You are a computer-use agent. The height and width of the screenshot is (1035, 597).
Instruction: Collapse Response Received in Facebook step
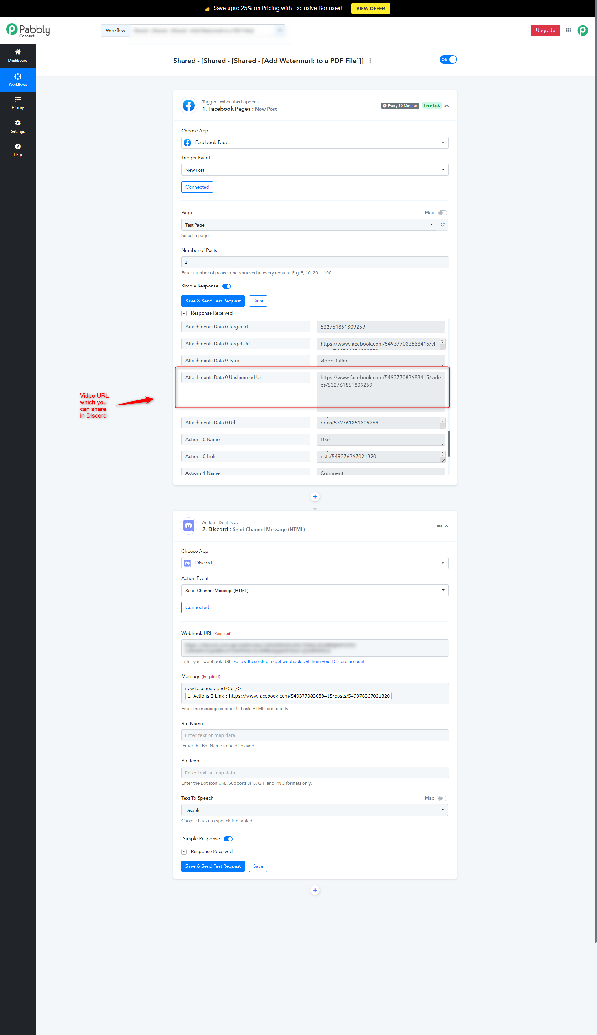pos(184,313)
